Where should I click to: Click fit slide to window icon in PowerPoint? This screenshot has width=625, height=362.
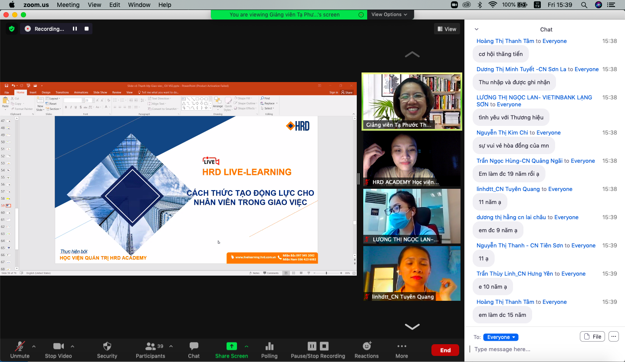coord(354,273)
